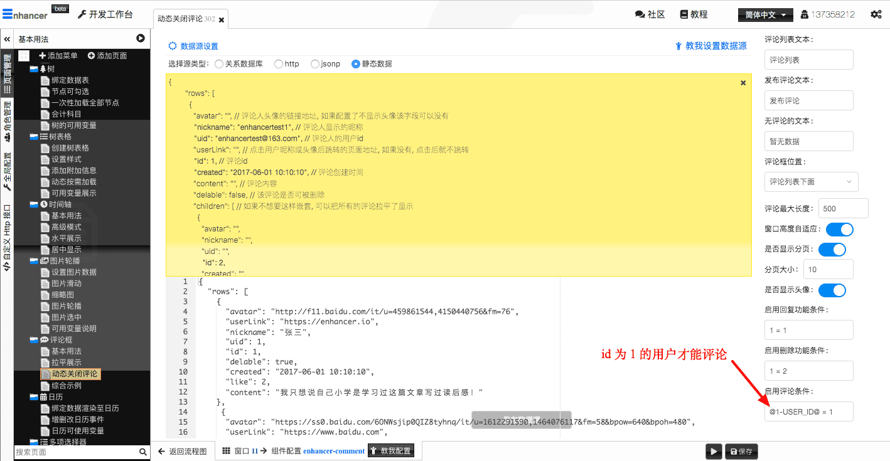The width and height of the screenshot is (890, 461).
Task: Click the 启用评论条件 input field
Action: pyautogui.click(x=808, y=411)
